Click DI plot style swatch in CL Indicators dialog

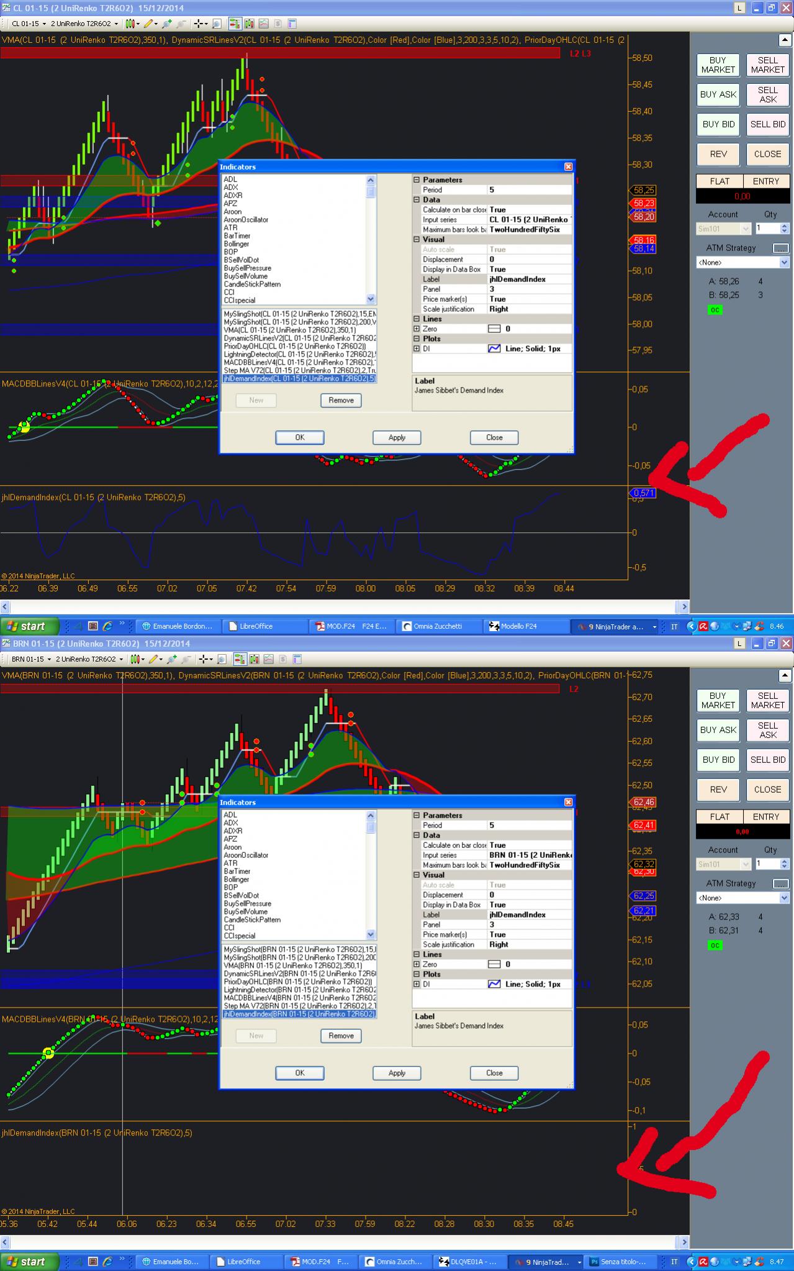[x=495, y=348]
